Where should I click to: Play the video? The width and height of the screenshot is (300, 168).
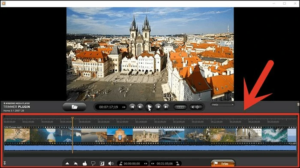coord(149,107)
